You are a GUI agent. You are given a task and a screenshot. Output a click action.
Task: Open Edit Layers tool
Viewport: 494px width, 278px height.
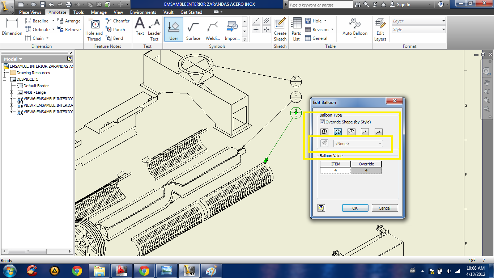[x=380, y=29]
